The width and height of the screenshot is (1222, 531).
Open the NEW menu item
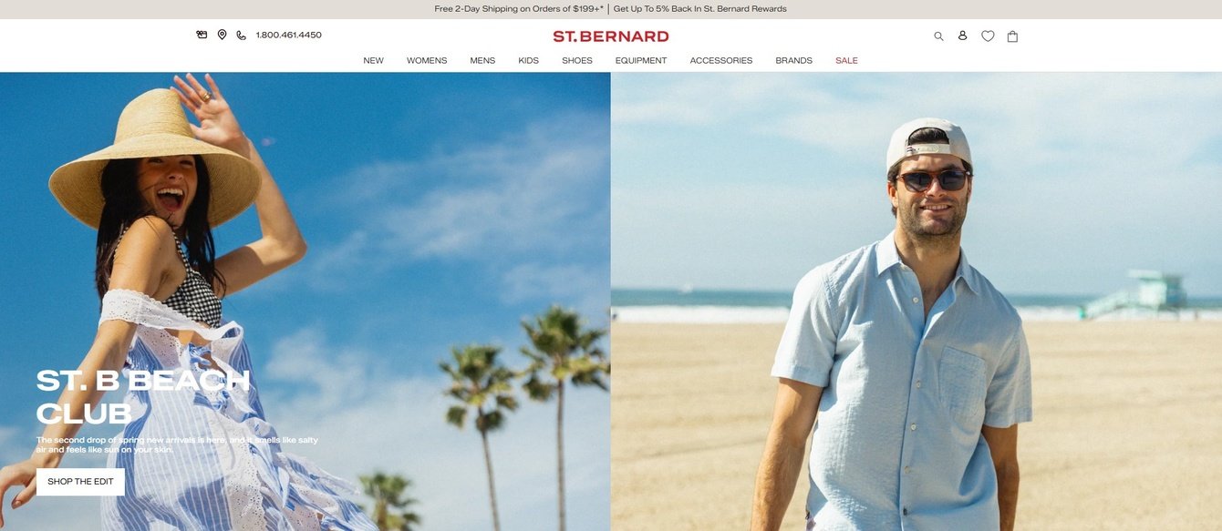point(374,61)
